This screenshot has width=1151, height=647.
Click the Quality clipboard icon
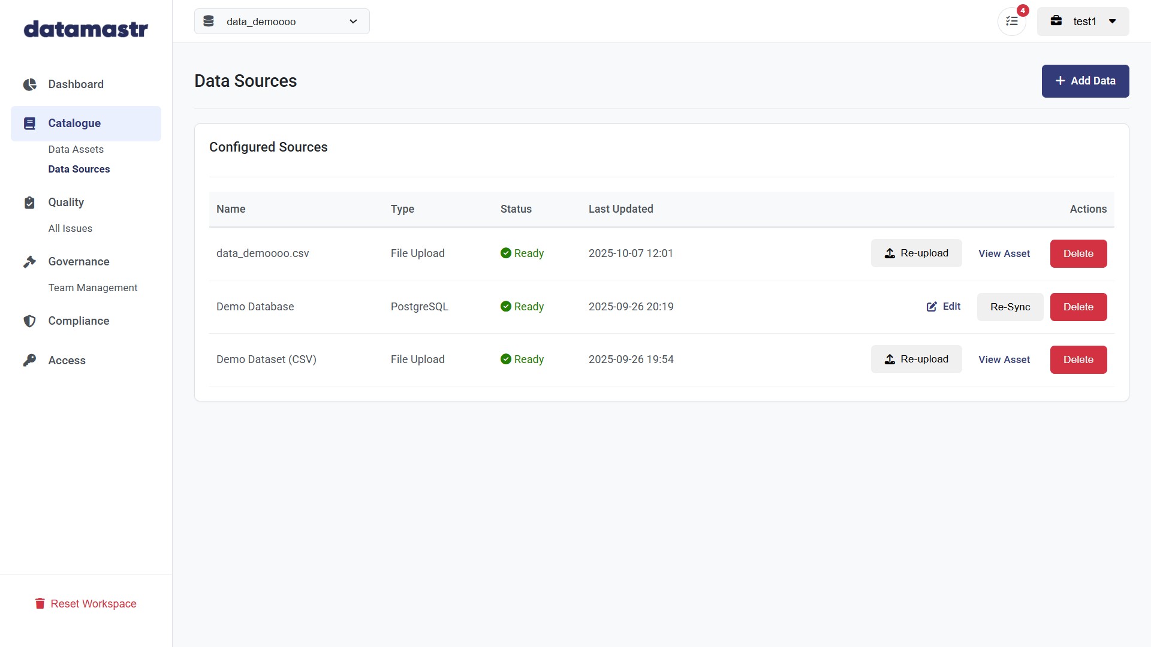(29, 202)
